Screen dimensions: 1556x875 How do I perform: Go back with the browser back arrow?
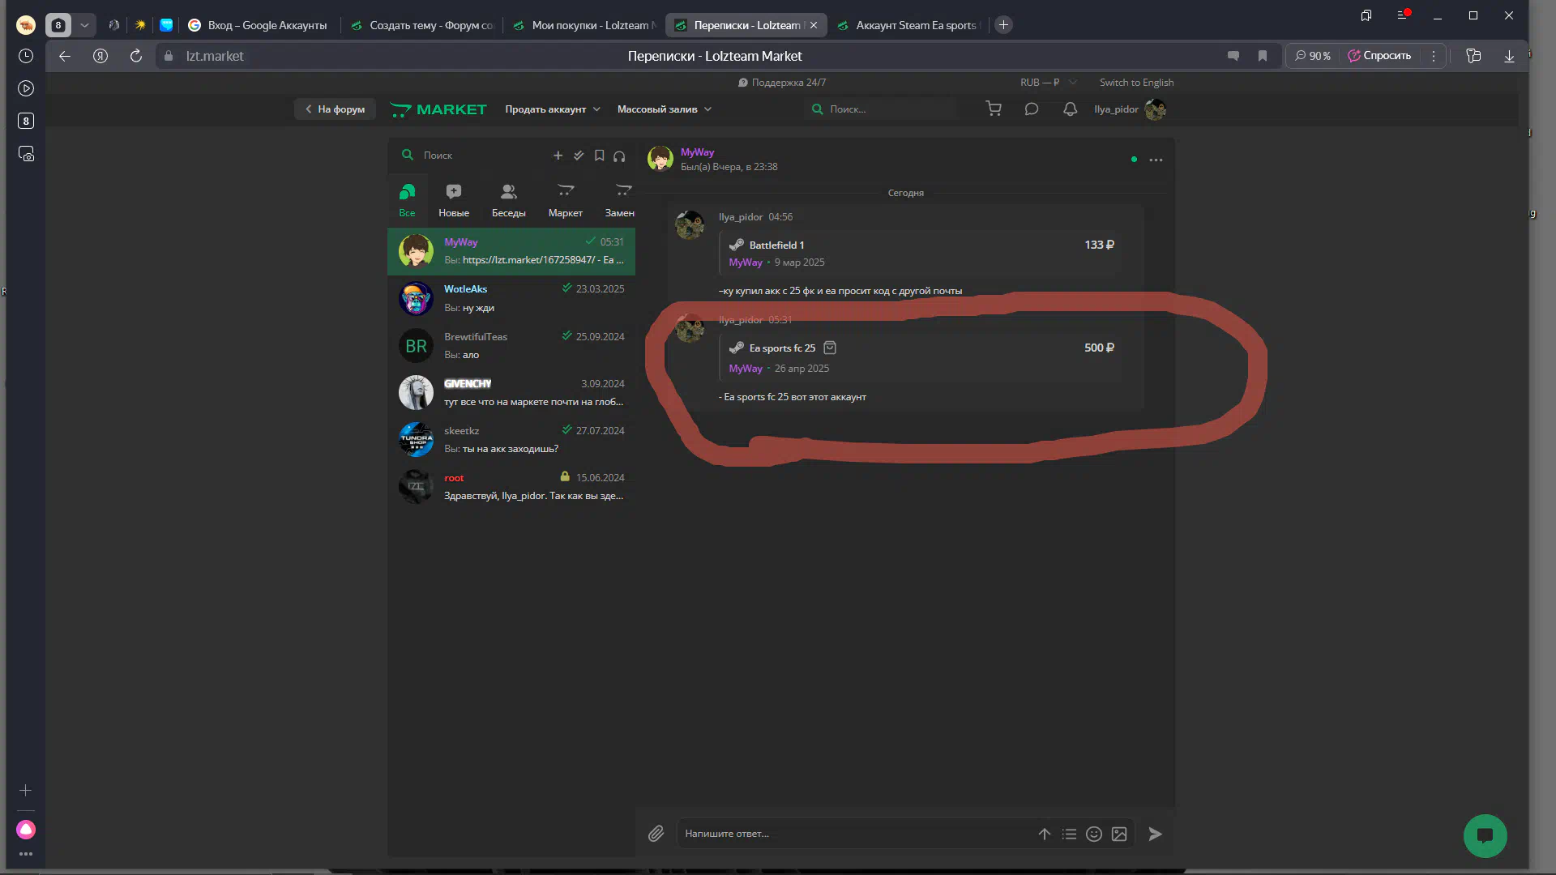point(65,56)
